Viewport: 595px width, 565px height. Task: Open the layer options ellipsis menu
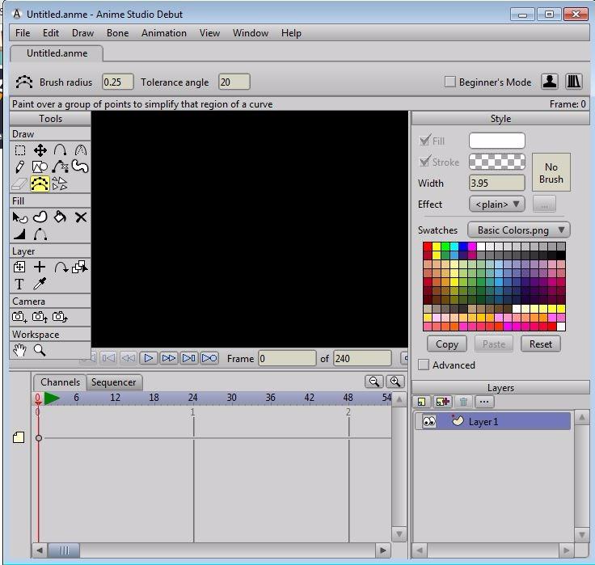(484, 402)
